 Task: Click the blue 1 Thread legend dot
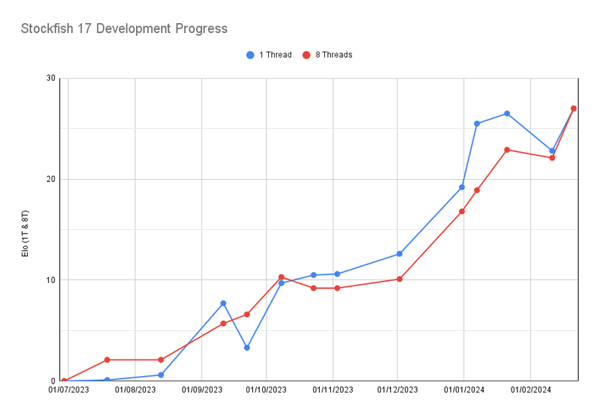pos(250,55)
